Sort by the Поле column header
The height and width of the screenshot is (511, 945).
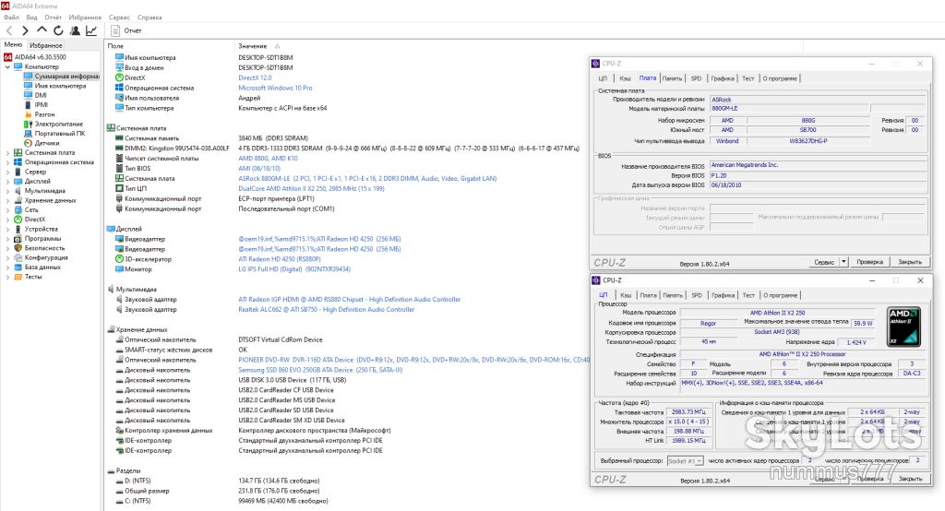115,46
